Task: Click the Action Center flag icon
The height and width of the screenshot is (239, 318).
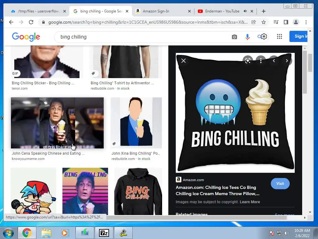Action: 272,233
